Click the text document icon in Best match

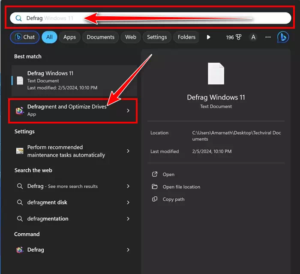click(20, 81)
